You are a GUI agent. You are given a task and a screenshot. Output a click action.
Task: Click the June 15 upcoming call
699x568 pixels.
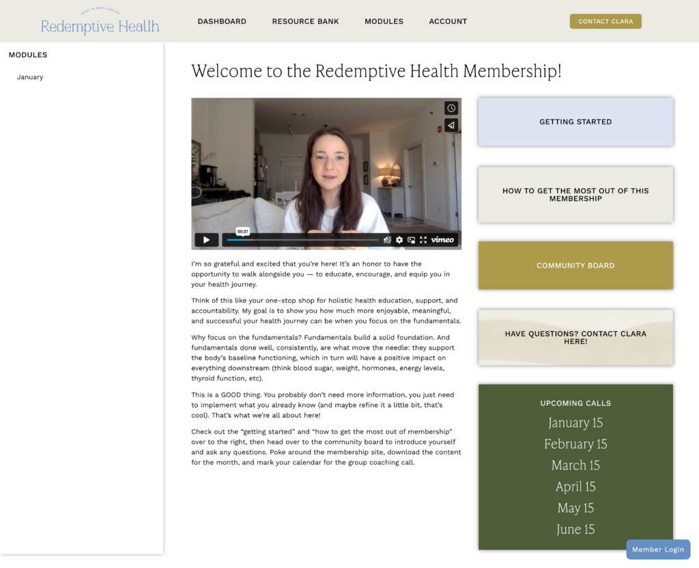tap(575, 530)
